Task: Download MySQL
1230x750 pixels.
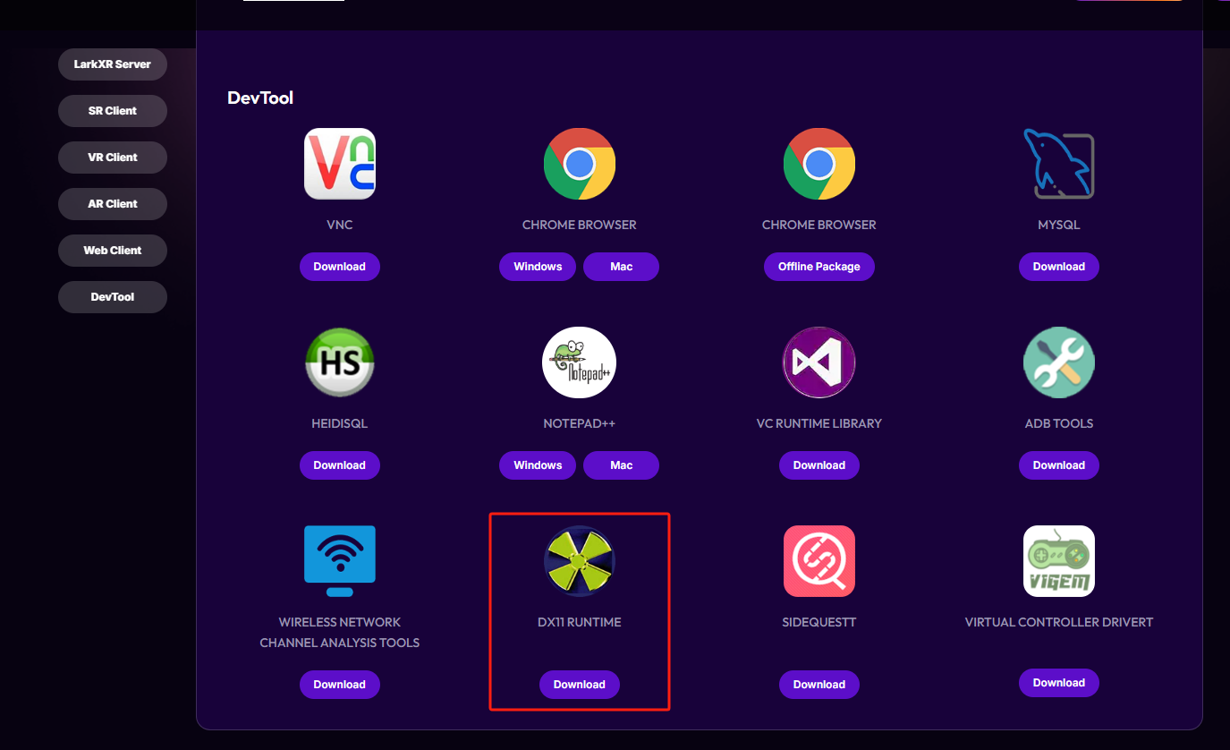Action: 1059,267
